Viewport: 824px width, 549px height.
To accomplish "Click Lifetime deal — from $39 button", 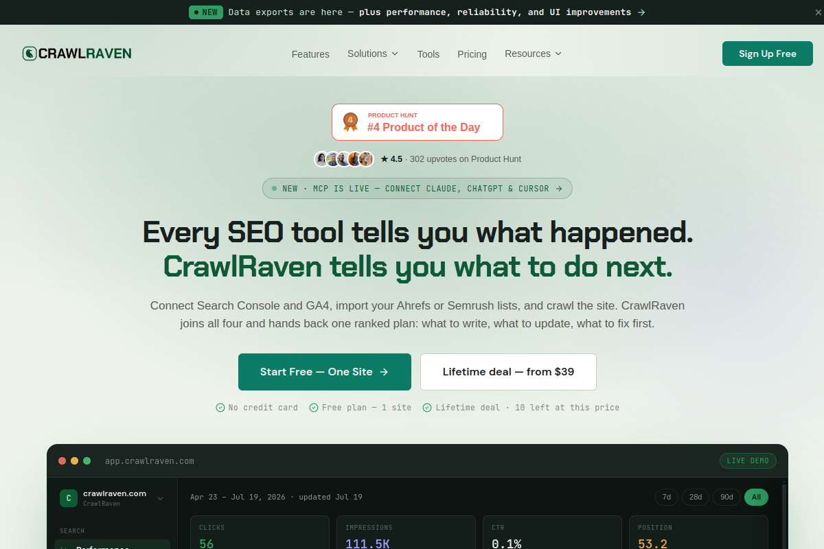I will pos(508,372).
